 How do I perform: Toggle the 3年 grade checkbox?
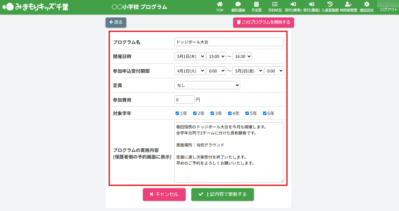click(x=212, y=113)
